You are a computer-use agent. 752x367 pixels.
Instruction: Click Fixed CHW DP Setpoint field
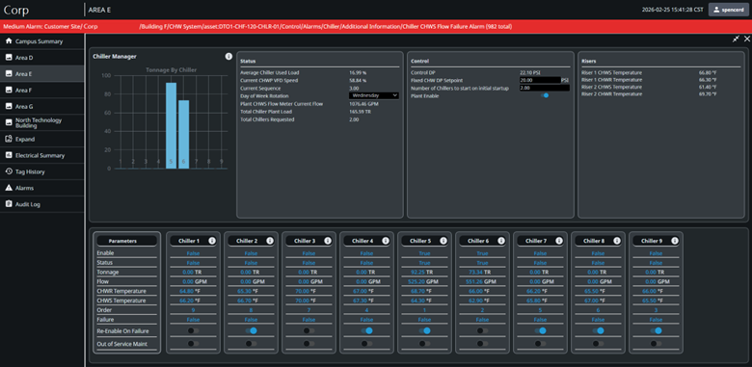(540, 81)
